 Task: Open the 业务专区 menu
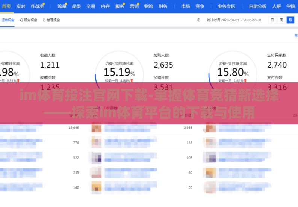227,6
